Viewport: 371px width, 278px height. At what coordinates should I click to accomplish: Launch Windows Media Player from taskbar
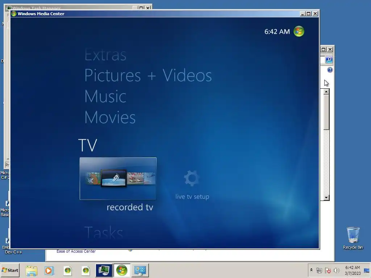49,270
